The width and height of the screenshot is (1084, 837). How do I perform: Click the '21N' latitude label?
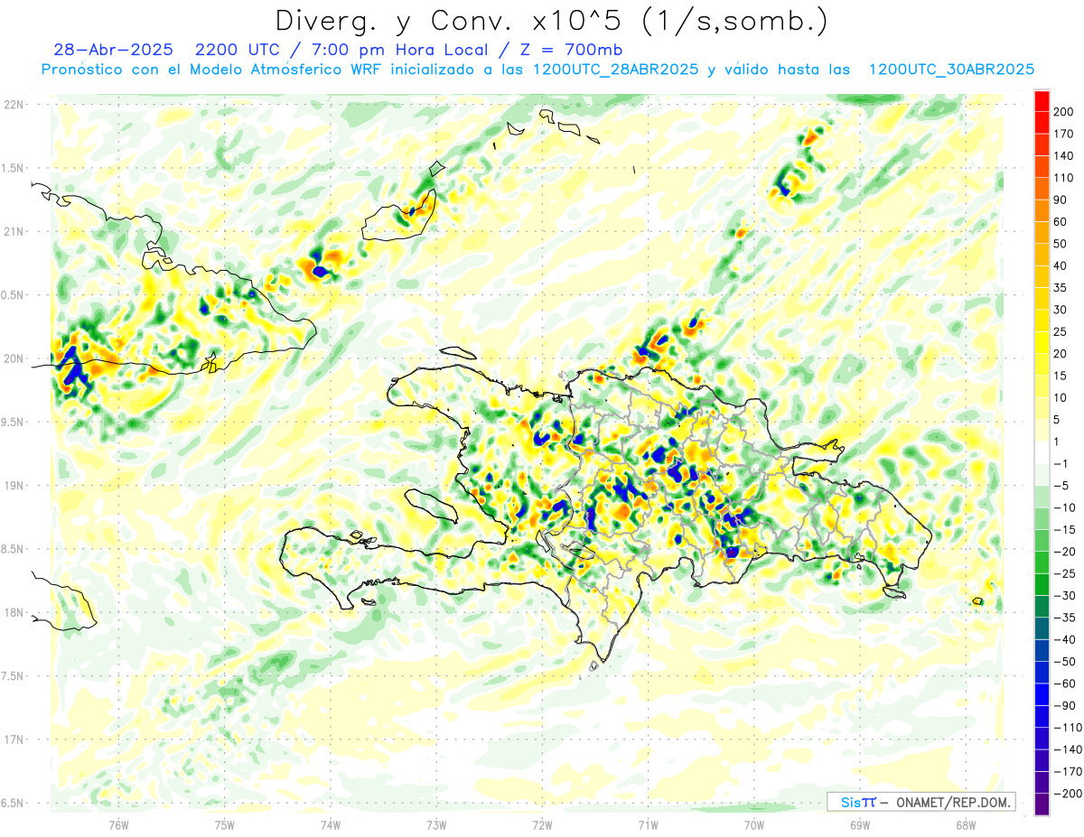(13, 231)
